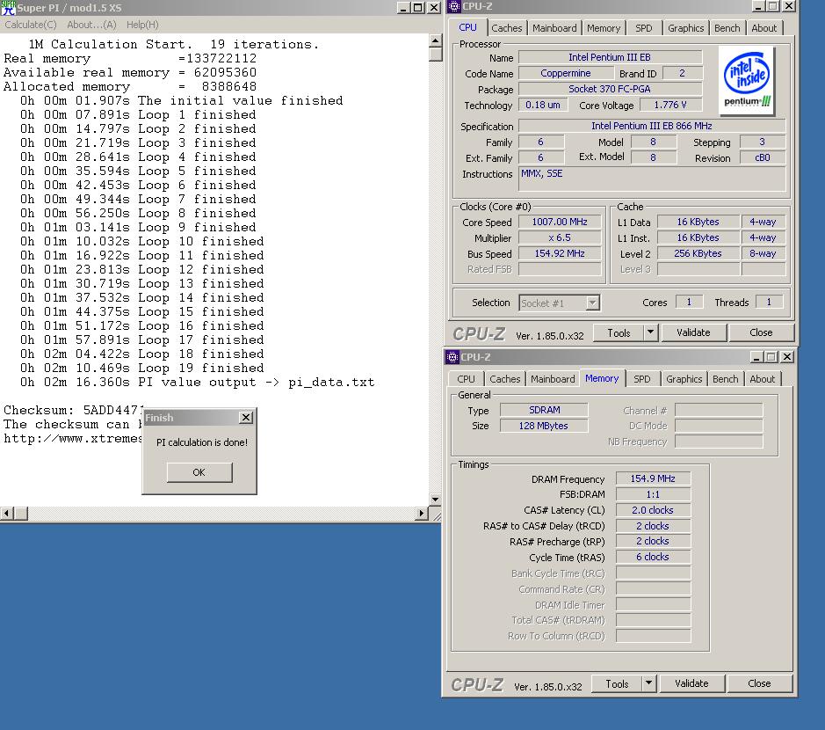
Task: Open the SPD tab in upper CPU-Z
Action: (643, 28)
